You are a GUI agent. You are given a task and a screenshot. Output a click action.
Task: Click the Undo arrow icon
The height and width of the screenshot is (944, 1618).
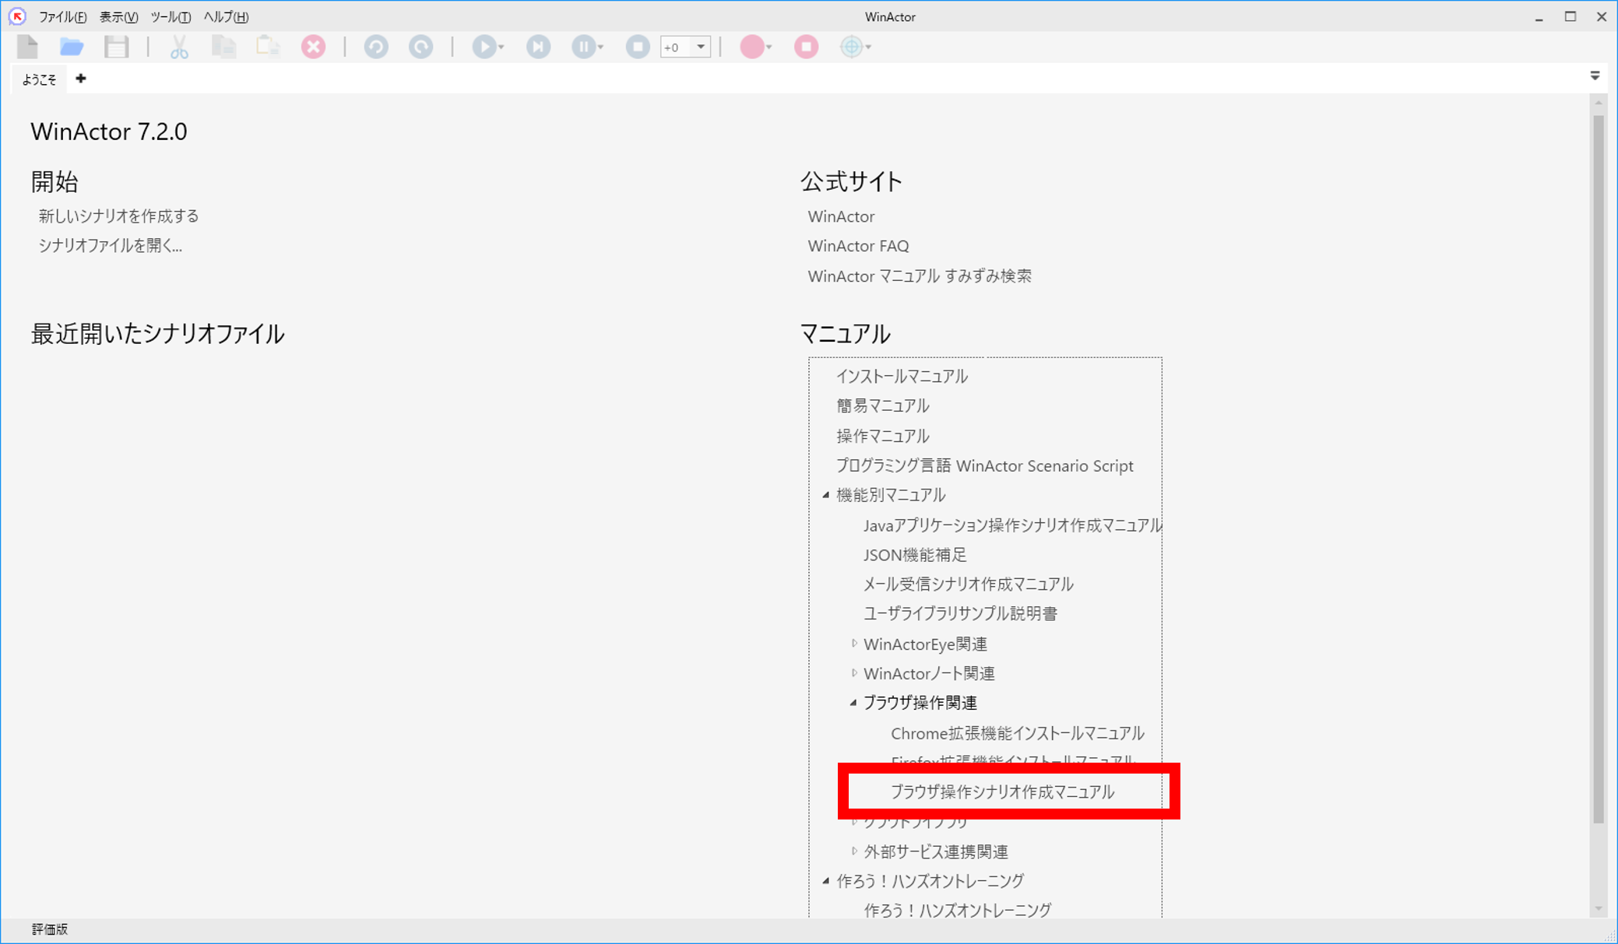click(376, 47)
